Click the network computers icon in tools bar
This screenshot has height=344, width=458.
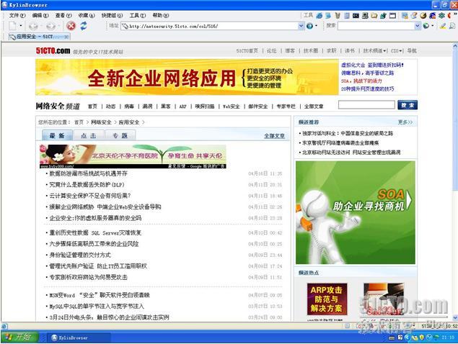tap(405, 16)
